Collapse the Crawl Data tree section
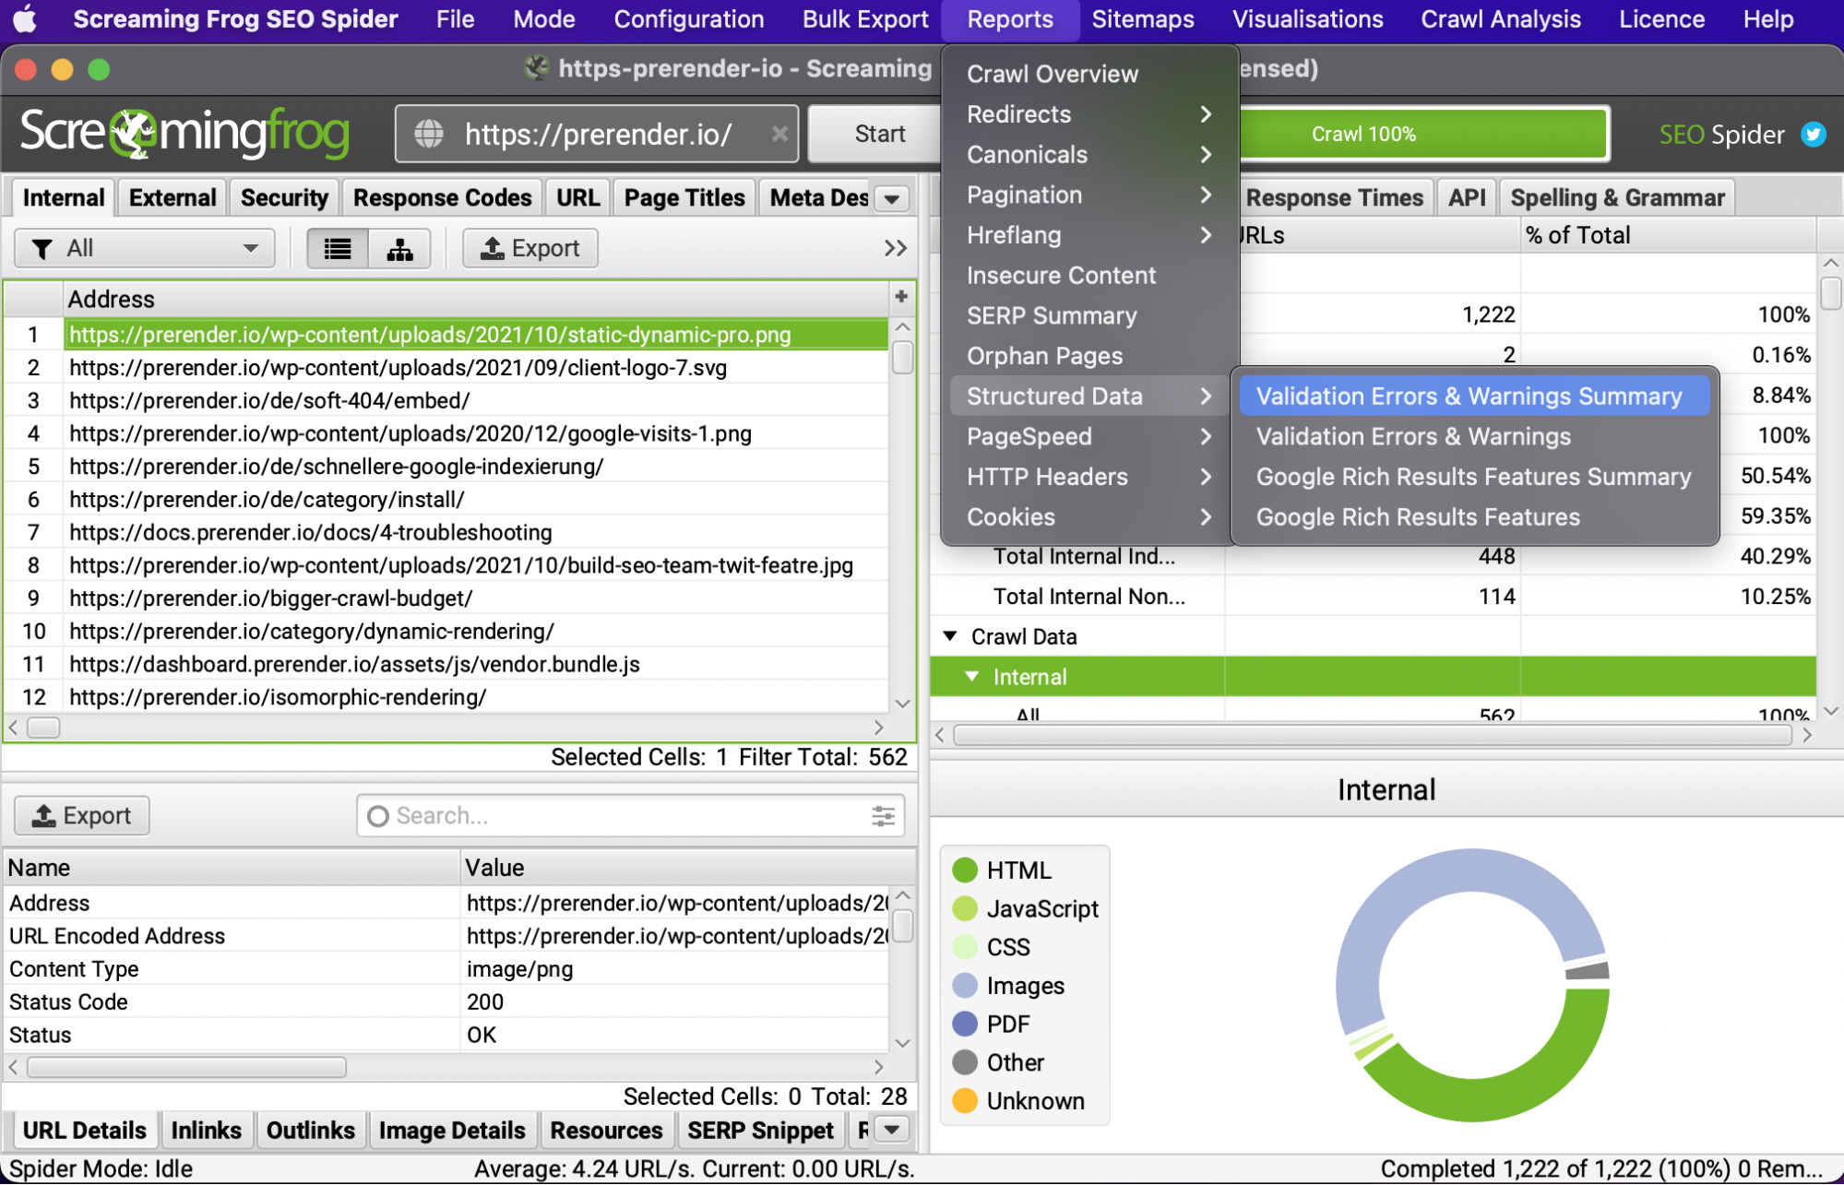The image size is (1844, 1185). [950, 636]
